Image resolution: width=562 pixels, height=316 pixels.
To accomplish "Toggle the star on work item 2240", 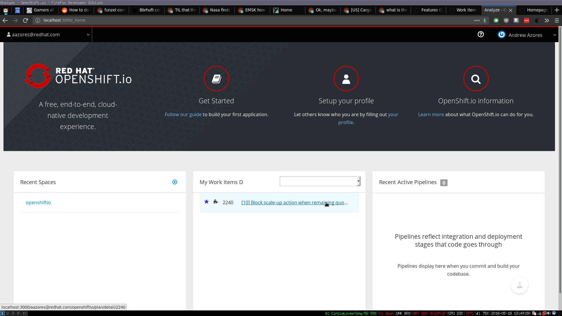I will [207, 202].
